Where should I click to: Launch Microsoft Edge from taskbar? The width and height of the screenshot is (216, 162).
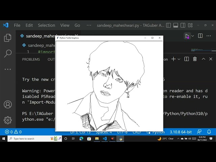(x=81, y=139)
